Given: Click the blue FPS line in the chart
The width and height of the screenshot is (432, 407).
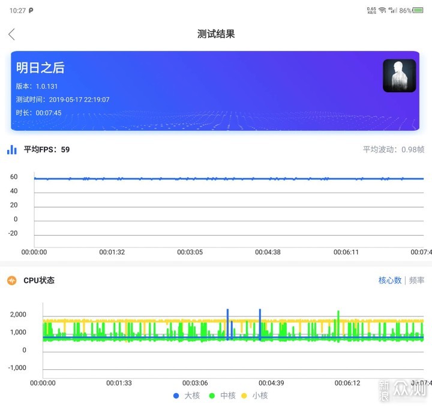Looking at the screenshot, I should [x=229, y=179].
